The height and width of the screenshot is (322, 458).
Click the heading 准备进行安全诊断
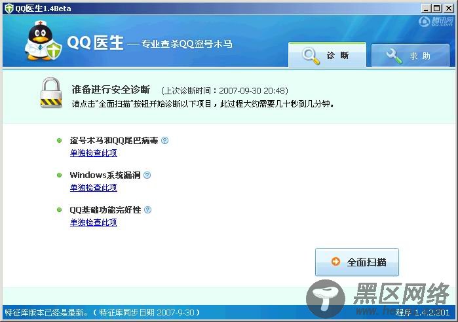[111, 90]
